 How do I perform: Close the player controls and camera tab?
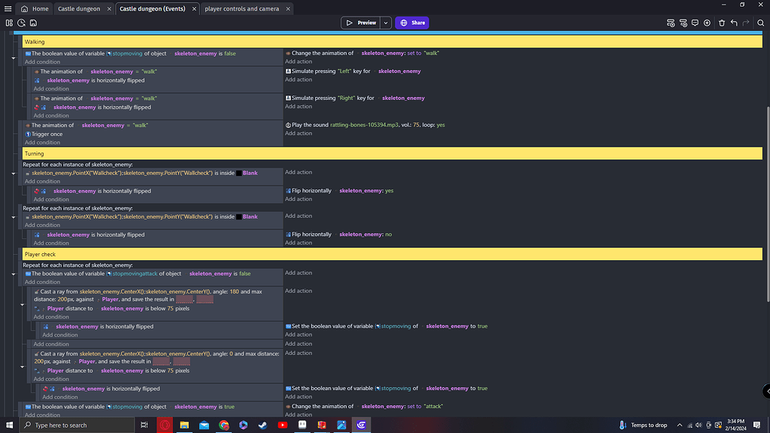tap(288, 9)
